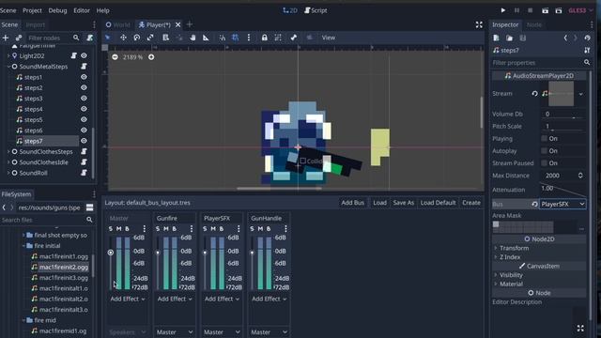Open the Master bus options menu
Screen dimensions: 601x338
pyautogui.click(x=144, y=229)
